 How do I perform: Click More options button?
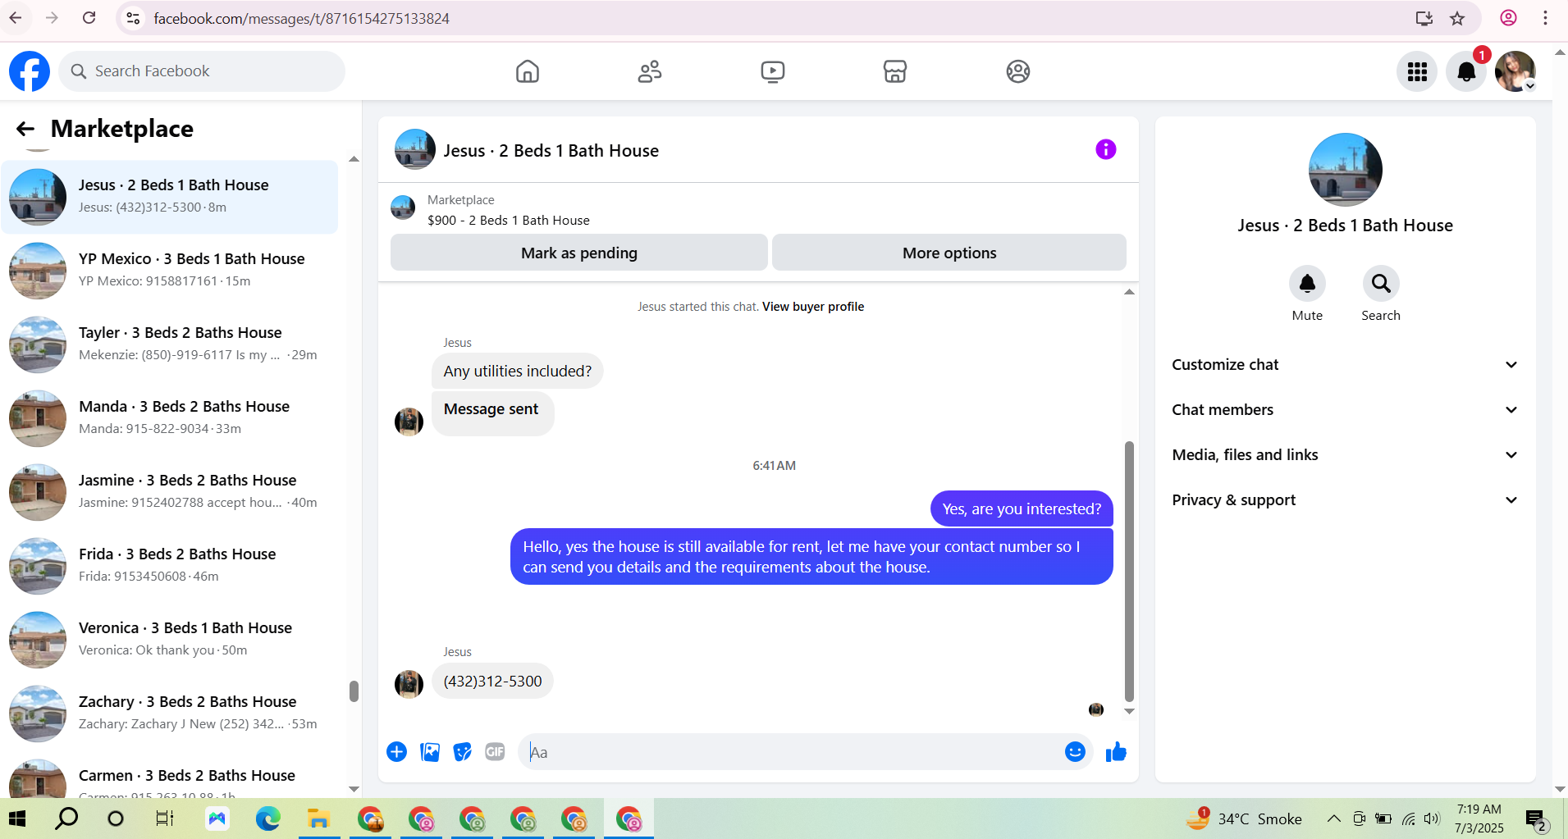pos(949,253)
